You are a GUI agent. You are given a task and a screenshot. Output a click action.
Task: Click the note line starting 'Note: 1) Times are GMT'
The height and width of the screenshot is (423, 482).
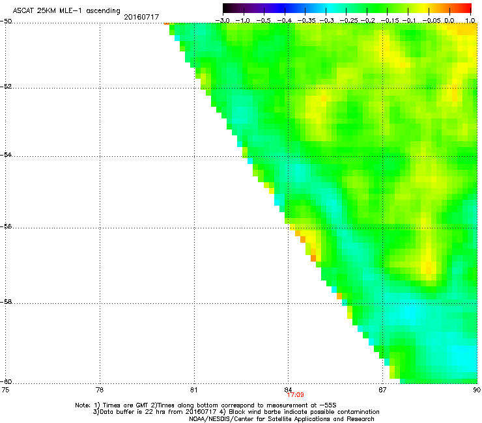pyautogui.click(x=205, y=405)
